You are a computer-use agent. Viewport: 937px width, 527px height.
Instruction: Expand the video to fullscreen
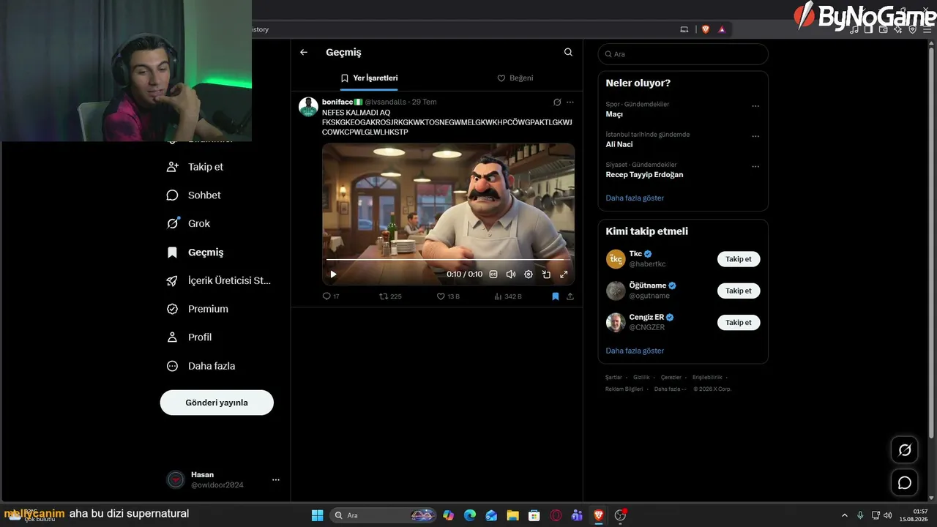point(564,274)
